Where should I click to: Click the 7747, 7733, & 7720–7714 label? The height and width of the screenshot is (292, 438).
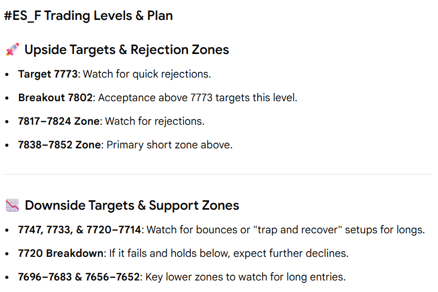pyautogui.click(x=80, y=230)
